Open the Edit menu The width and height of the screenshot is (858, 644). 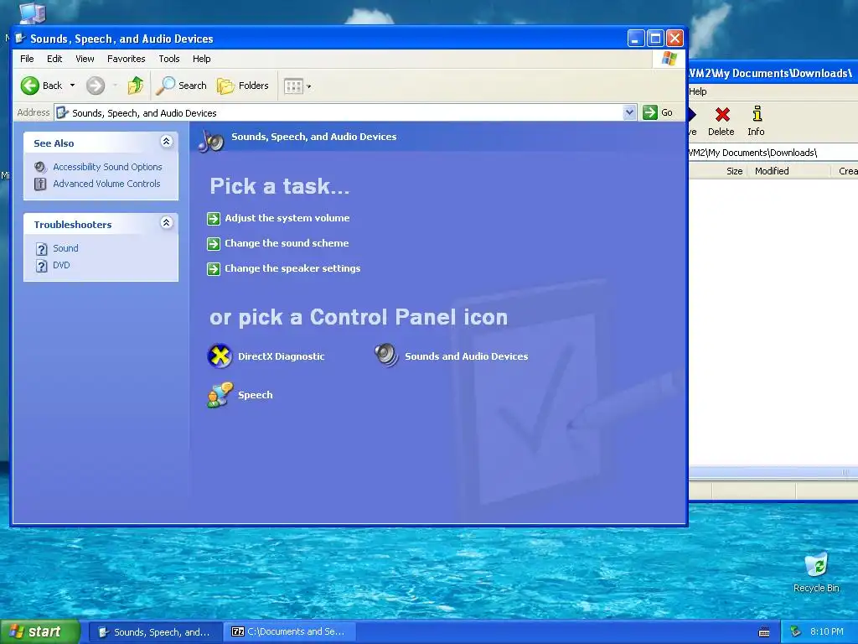[54, 59]
